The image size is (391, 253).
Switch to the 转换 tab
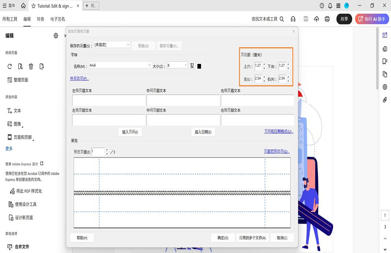tap(40, 19)
